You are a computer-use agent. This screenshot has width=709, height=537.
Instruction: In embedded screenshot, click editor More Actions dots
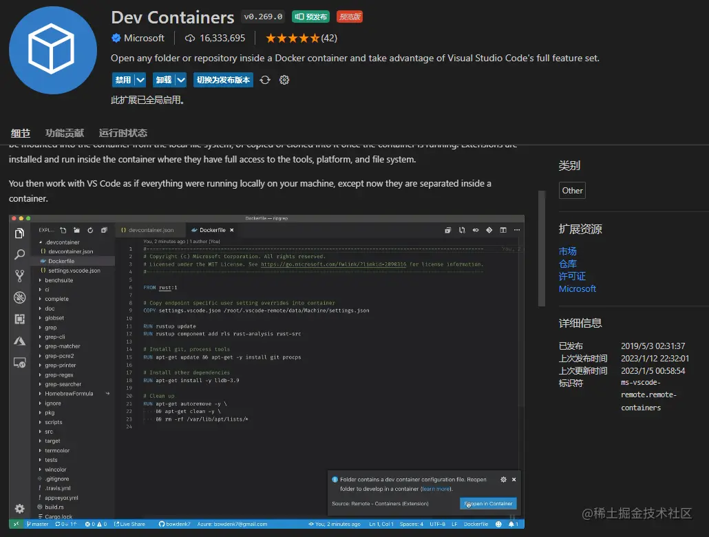517,230
